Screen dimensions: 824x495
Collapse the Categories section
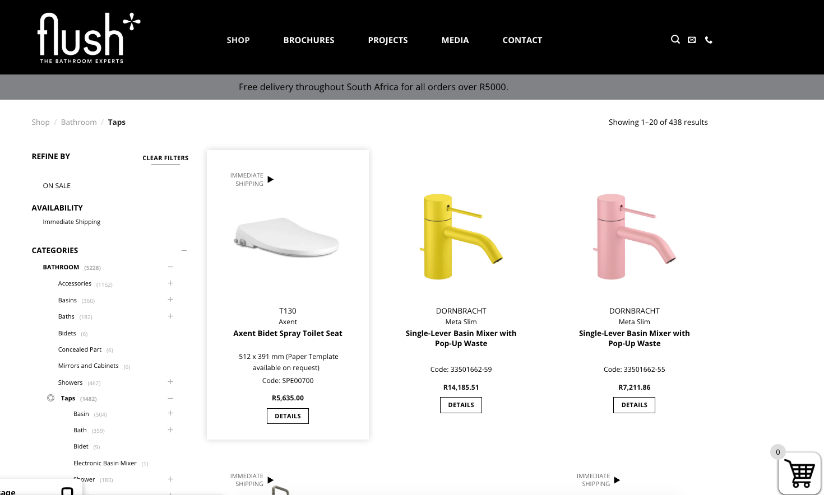click(184, 250)
